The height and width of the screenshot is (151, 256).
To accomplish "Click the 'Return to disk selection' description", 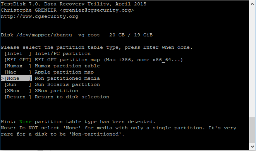I will point(72,97).
